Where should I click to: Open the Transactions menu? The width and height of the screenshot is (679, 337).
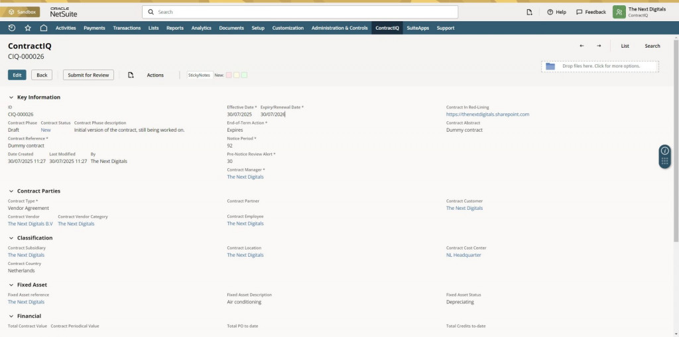127,28
